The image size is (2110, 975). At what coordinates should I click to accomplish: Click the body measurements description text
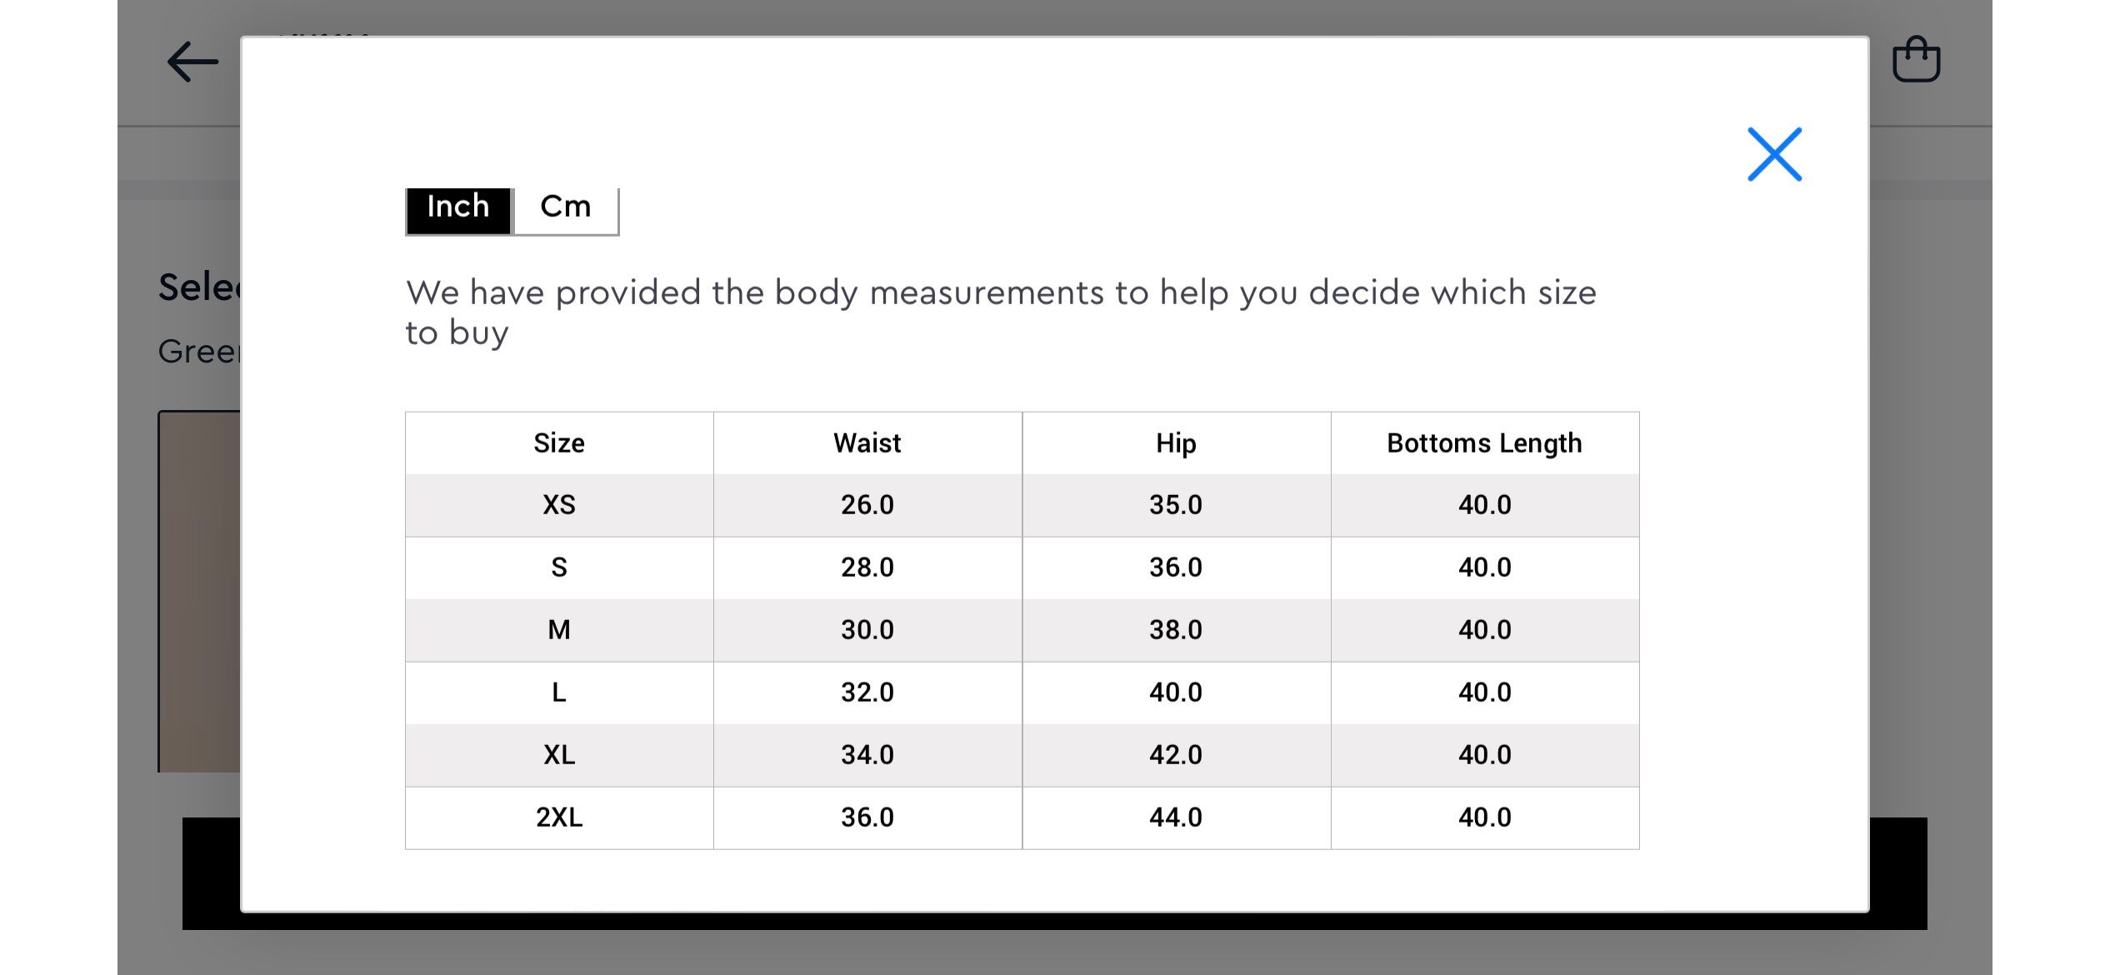(1001, 312)
